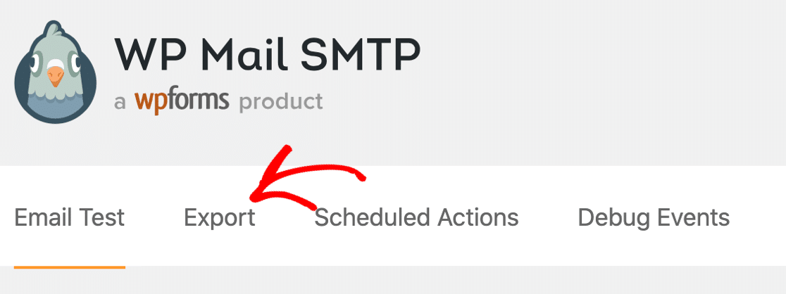Click the wpforms brand logo

coord(182,101)
